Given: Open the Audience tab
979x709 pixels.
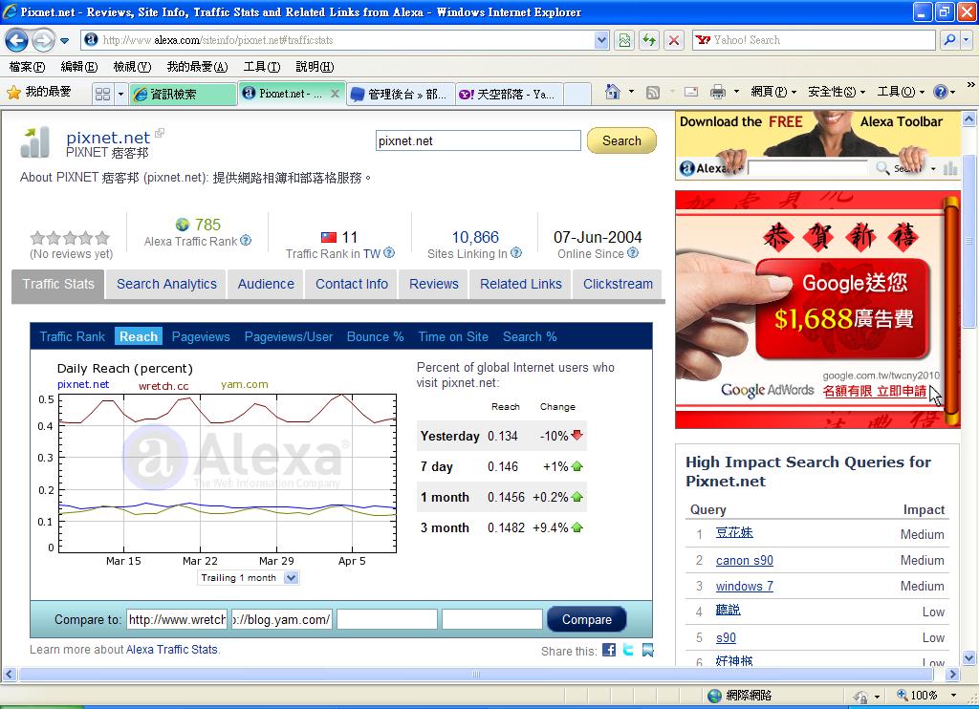Looking at the screenshot, I should click(266, 284).
